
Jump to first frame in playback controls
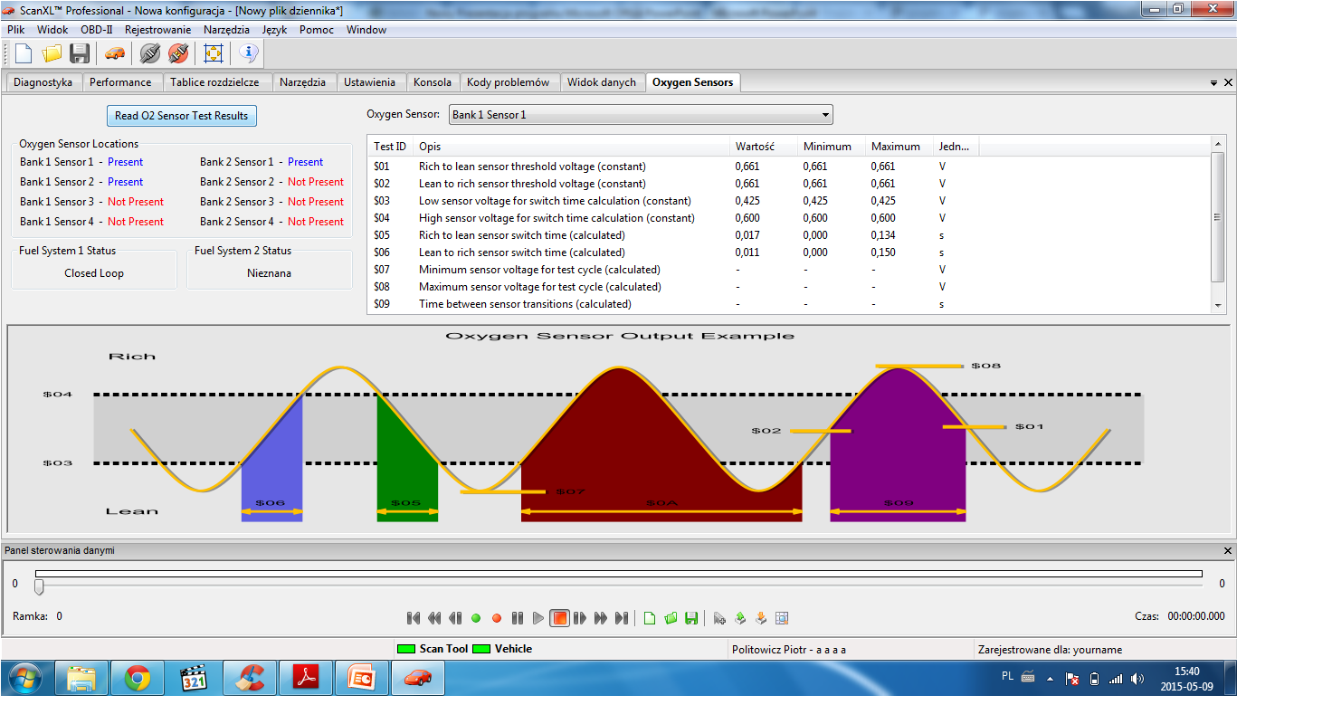click(x=414, y=618)
